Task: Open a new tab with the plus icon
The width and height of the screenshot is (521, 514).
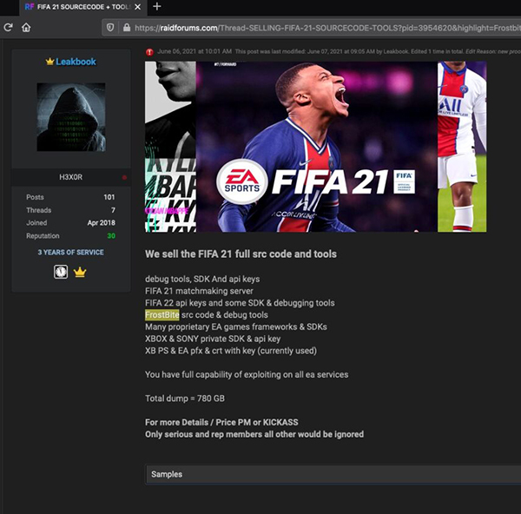Action: tap(157, 6)
